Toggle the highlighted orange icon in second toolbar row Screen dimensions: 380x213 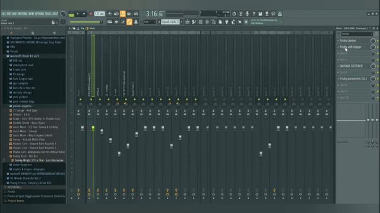129,22
